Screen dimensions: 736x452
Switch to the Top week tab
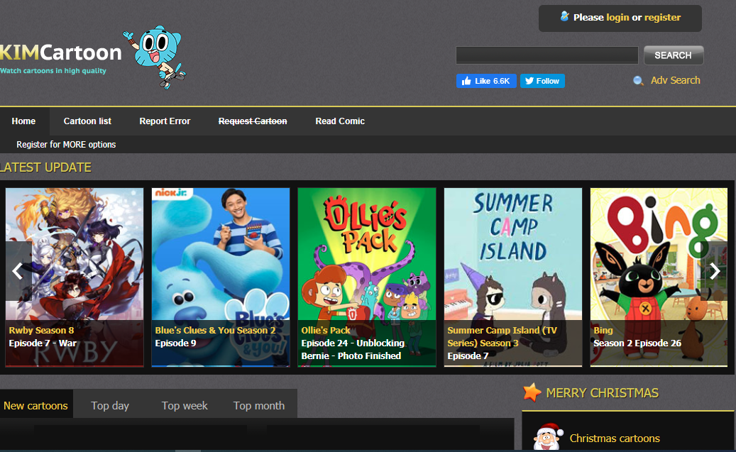click(x=185, y=406)
